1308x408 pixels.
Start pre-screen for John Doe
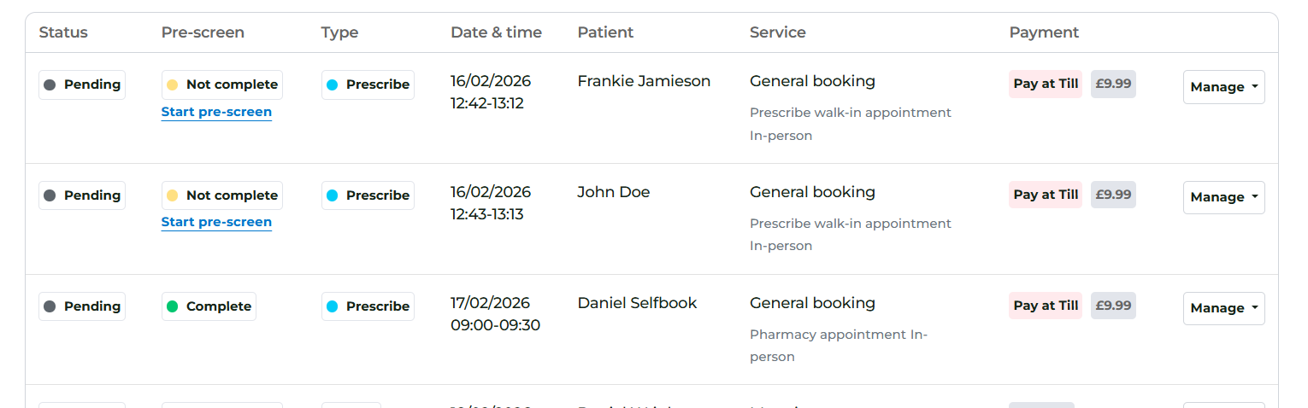(216, 222)
